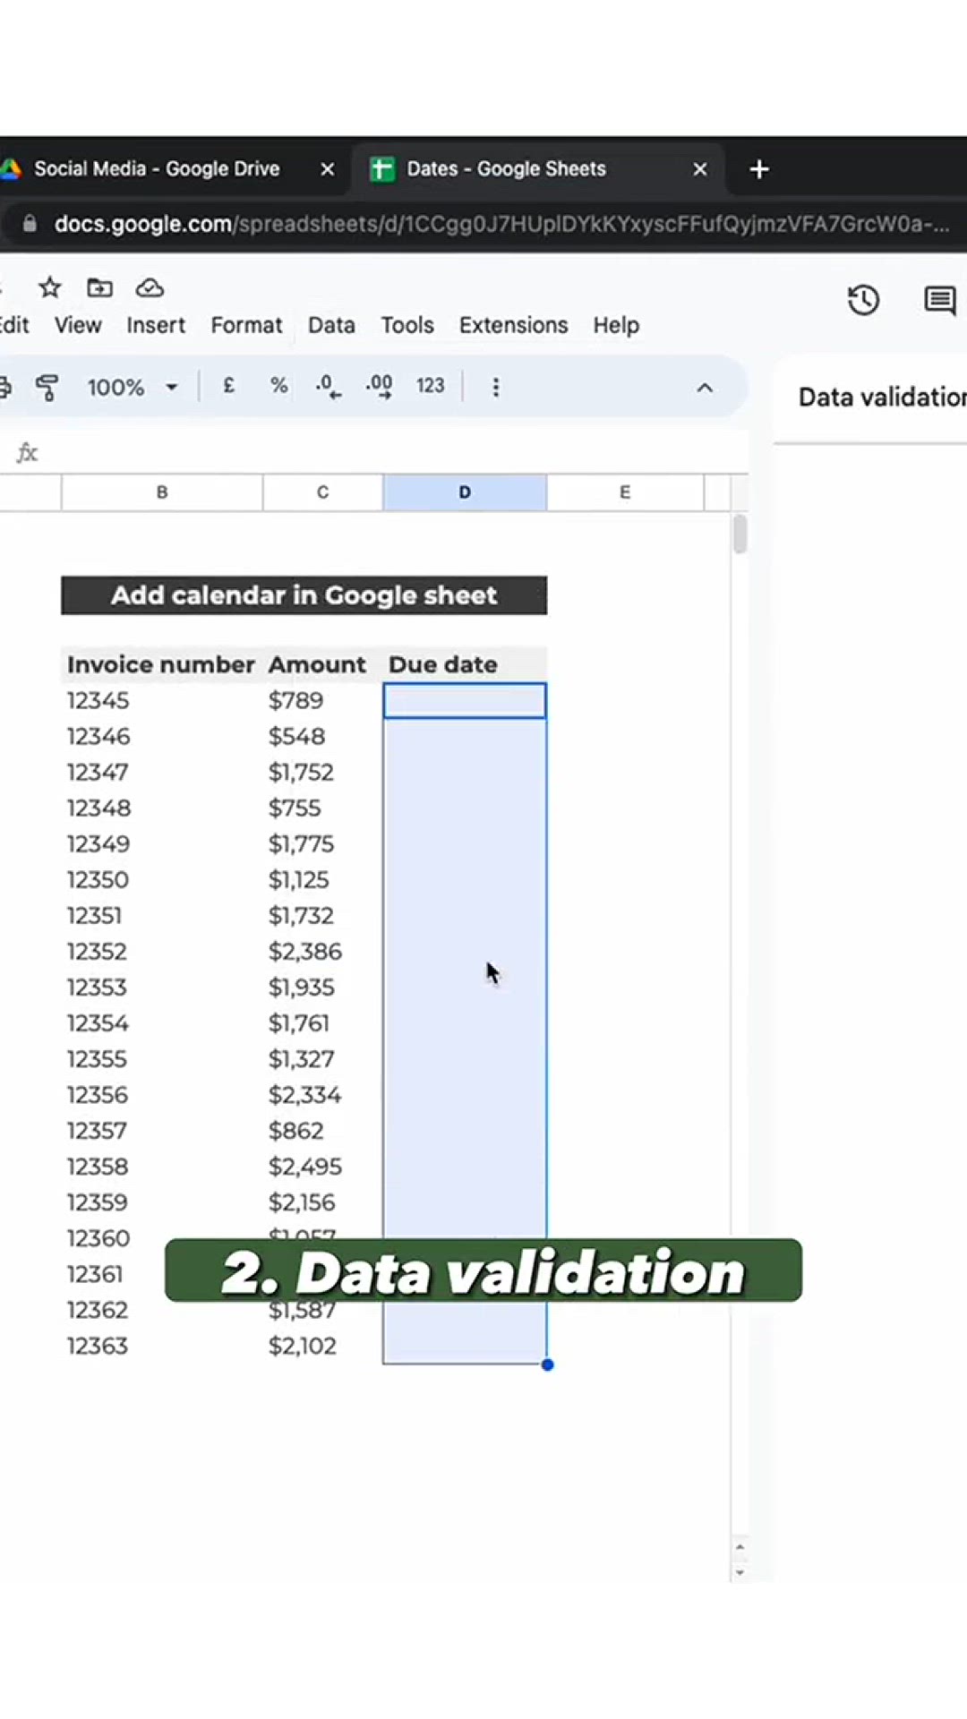967x1719 pixels.
Task: Check the cloud document status icon
Action: coord(150,287)
